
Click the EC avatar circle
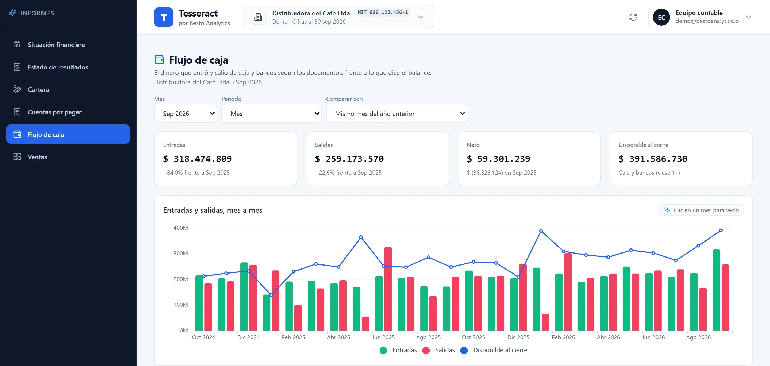tap(661, 17)
